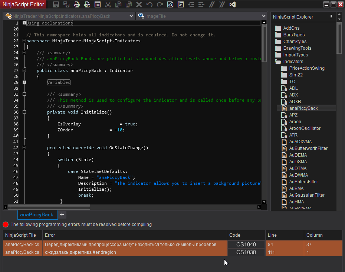
Task: Click the CS1040 error code button
Action: (246, 245)
